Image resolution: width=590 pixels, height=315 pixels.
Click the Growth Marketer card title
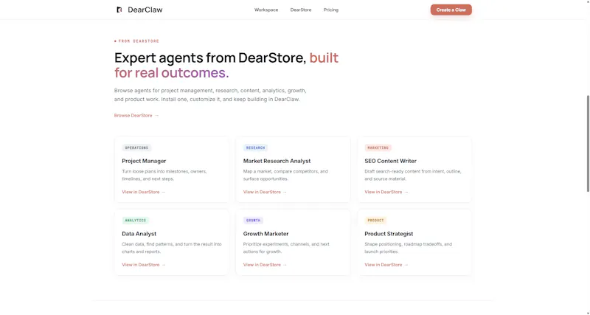pos(266,234)
